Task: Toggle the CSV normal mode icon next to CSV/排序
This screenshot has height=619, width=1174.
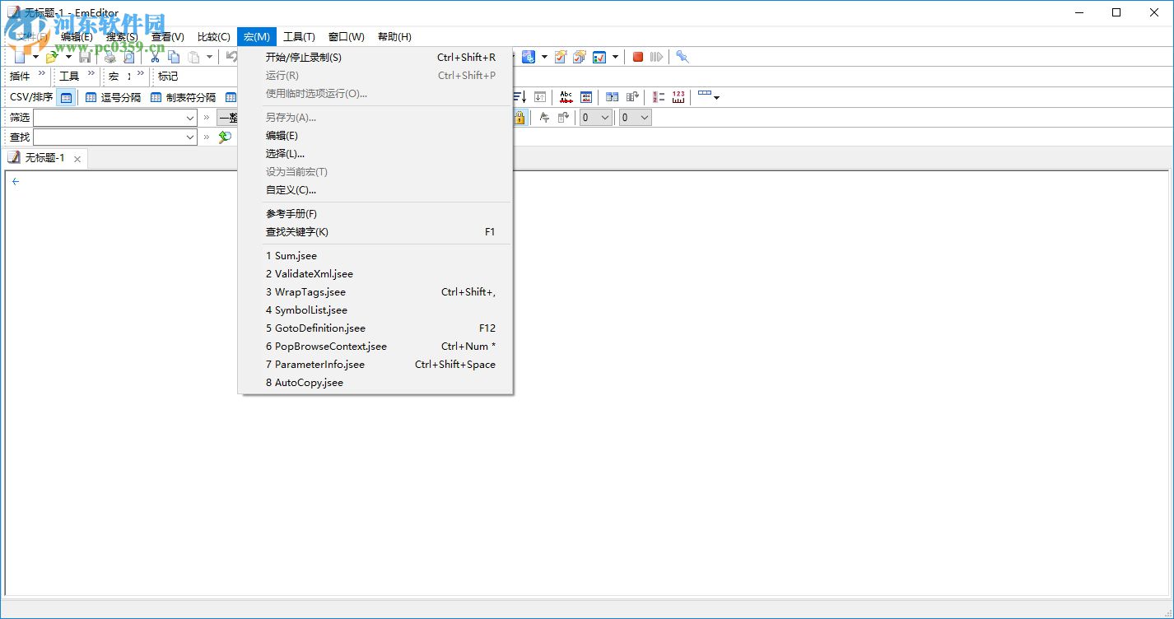Action: [66, 96]
